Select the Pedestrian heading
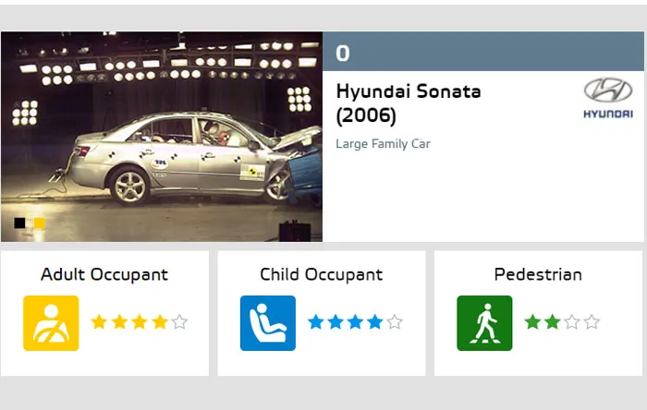This screenshot has width=647, height=410. 538,274
